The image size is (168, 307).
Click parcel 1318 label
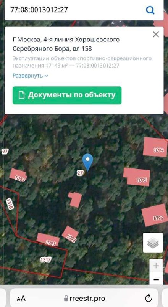point(10,204)
